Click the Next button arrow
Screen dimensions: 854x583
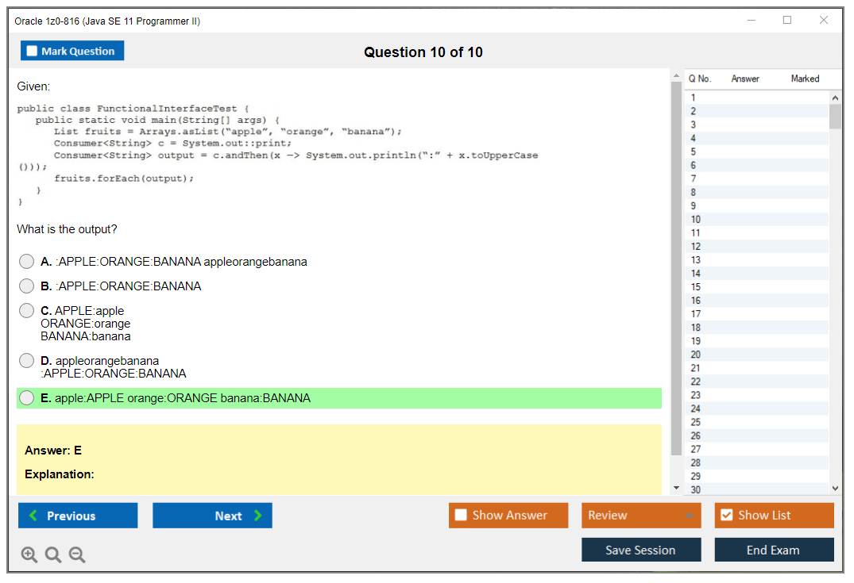click(x=258, y=516)
